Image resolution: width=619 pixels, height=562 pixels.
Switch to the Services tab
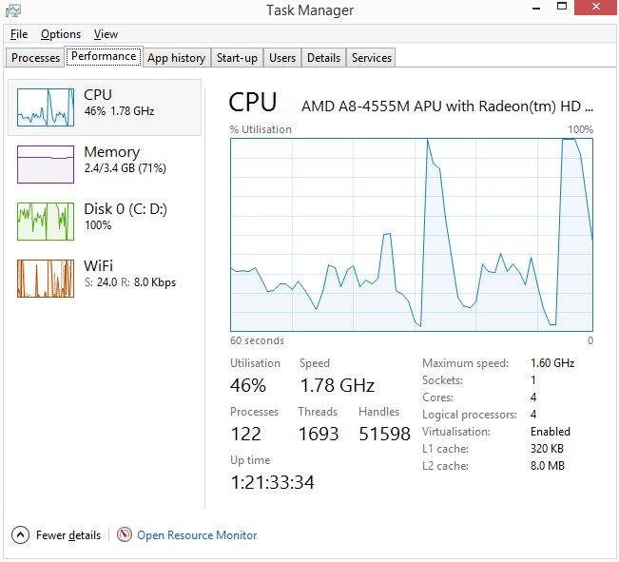click(x=372, y=58)
